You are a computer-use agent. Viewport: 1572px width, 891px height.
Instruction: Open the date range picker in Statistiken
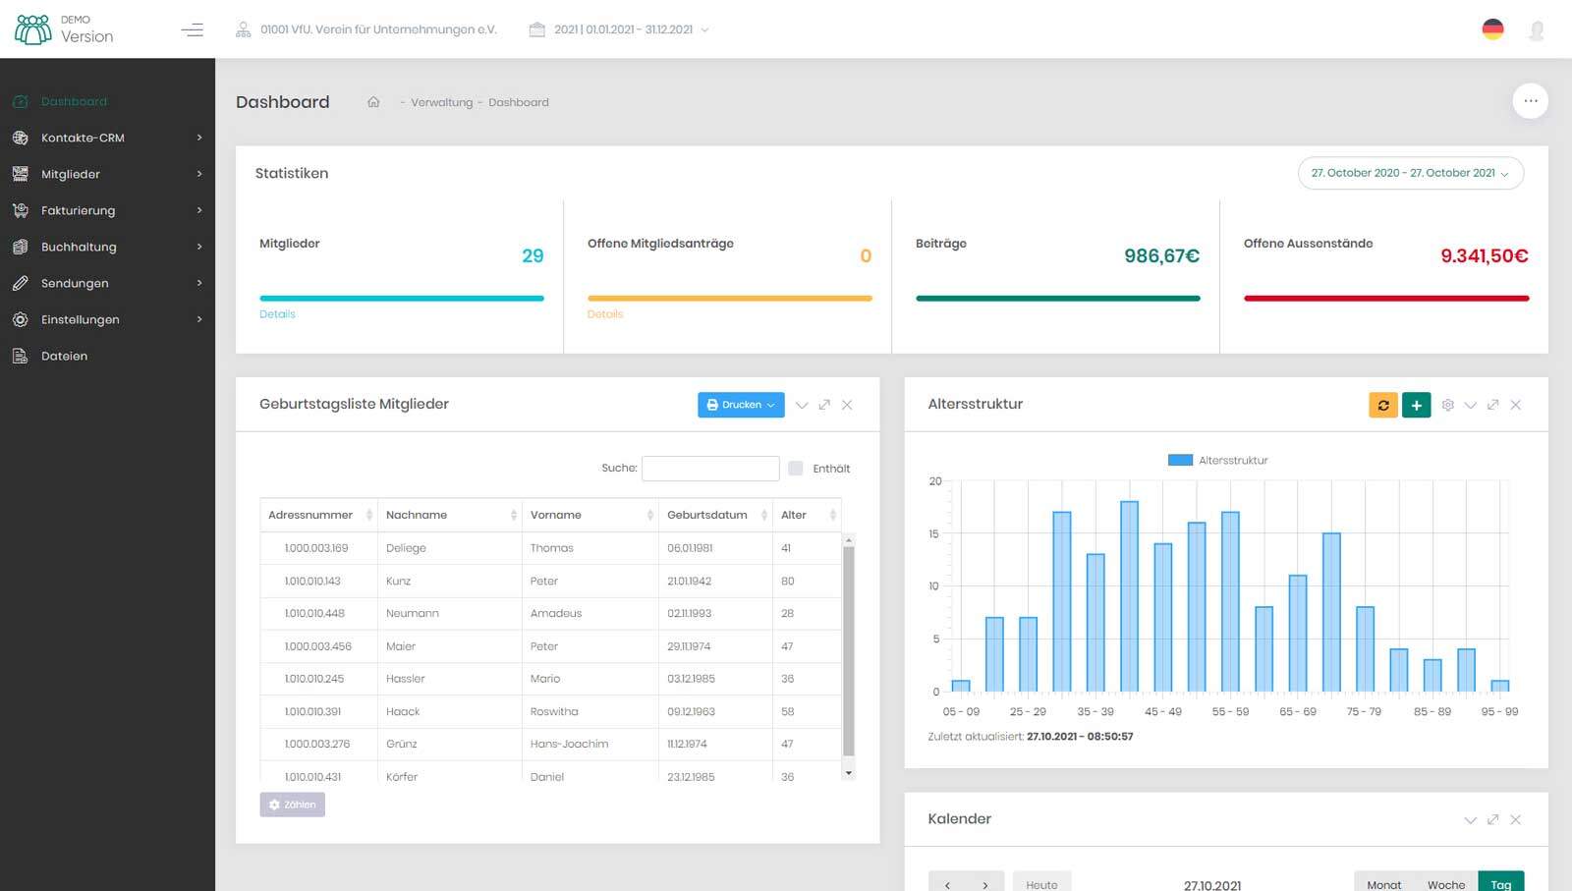(1411, 173)
